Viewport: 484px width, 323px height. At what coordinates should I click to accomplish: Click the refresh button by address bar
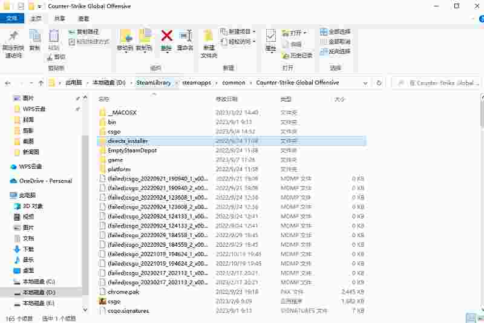click(x=379, y=83)
